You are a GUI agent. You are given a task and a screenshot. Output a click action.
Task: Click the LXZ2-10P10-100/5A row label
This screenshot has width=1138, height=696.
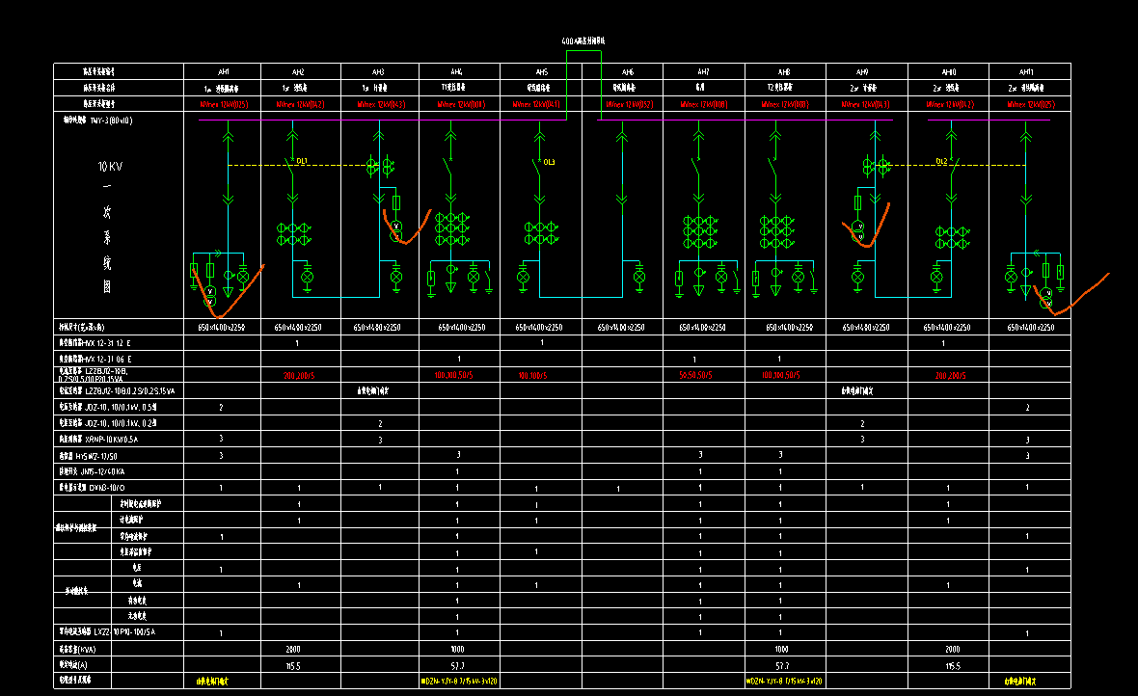(x=107, y=631)
